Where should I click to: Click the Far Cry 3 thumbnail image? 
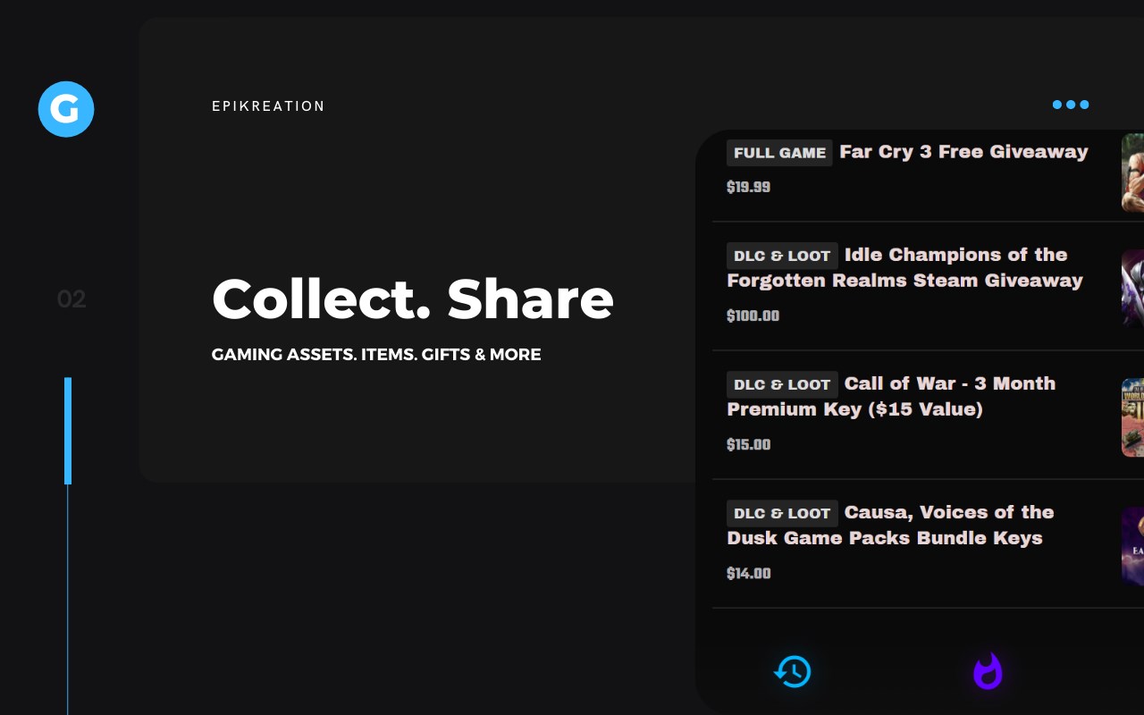click(x=1132, y=172)
